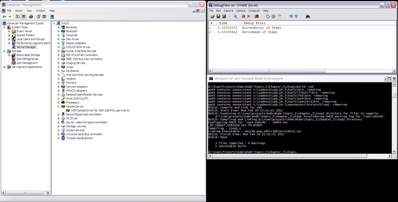Image resolution: width=398 pixels, height=202 pixels.
Task: Select the Jungo device category
Action: pos(70,67)
